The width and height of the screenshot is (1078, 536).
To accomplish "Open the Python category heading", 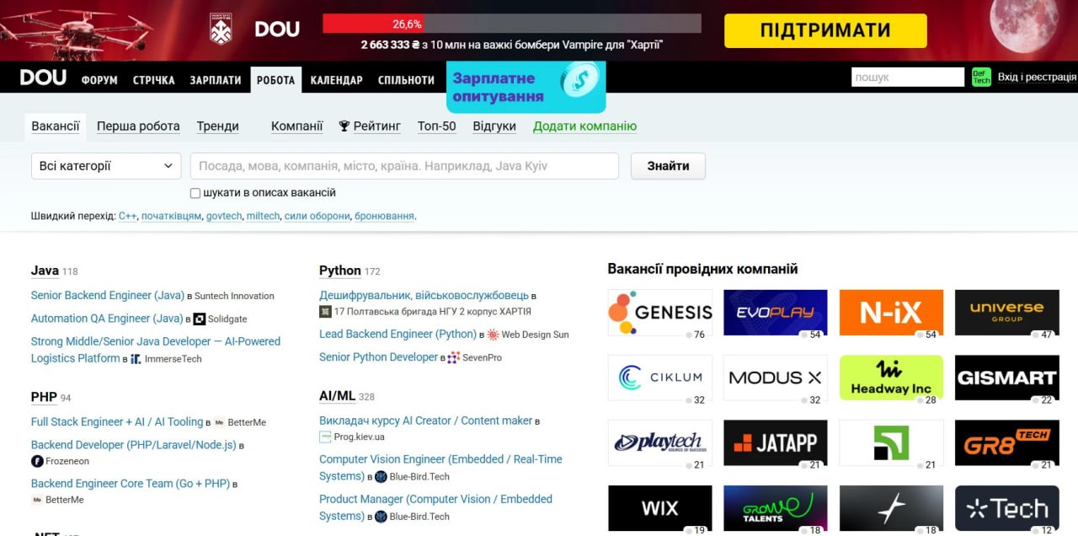I will pyautogui.click(x=340, y=271).
